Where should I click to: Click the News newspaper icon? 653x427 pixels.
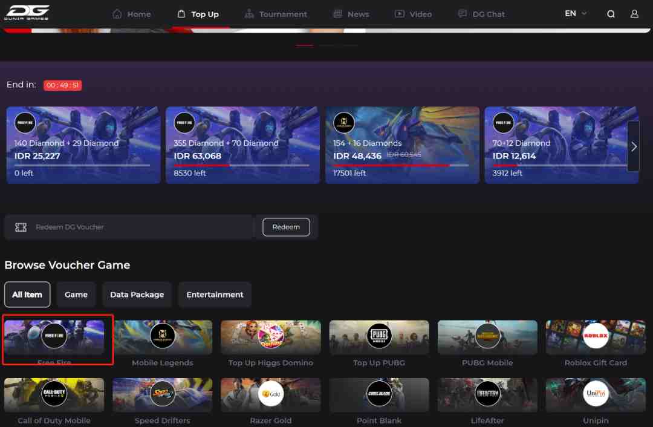pos(337,14)
